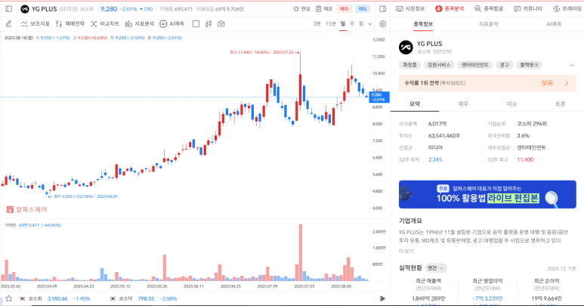Toggle the left sidebar panel icon
This screenshot has height=306, width=584.
[x=8, y=8]
